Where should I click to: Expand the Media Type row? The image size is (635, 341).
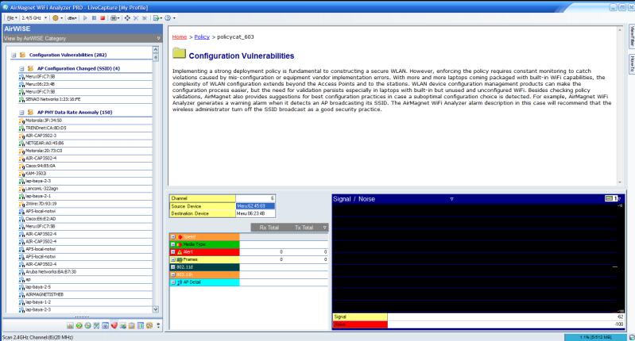click(173, 244)
